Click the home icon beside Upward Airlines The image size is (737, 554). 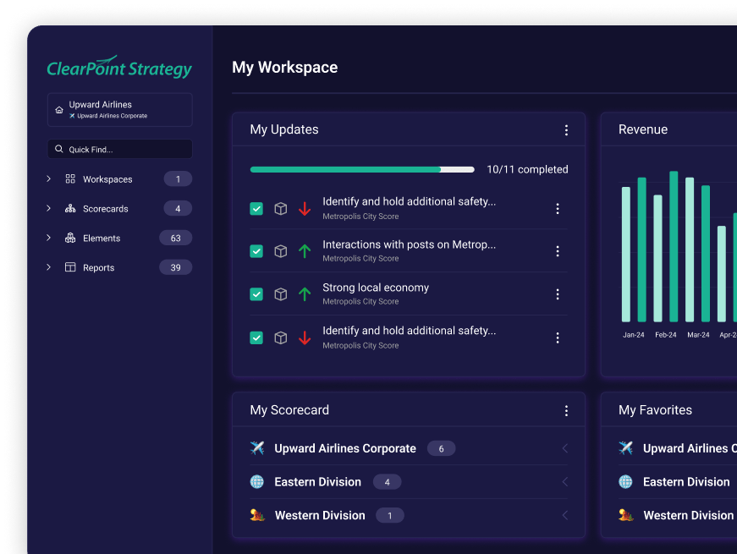click(59, 110)
